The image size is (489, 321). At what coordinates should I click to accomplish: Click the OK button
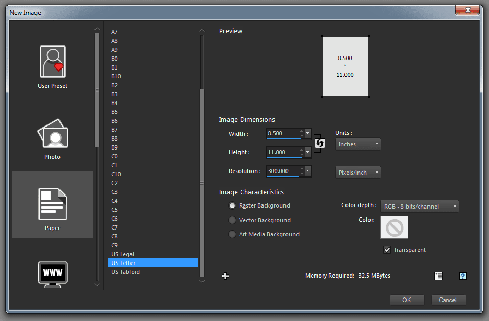[407, 300]
